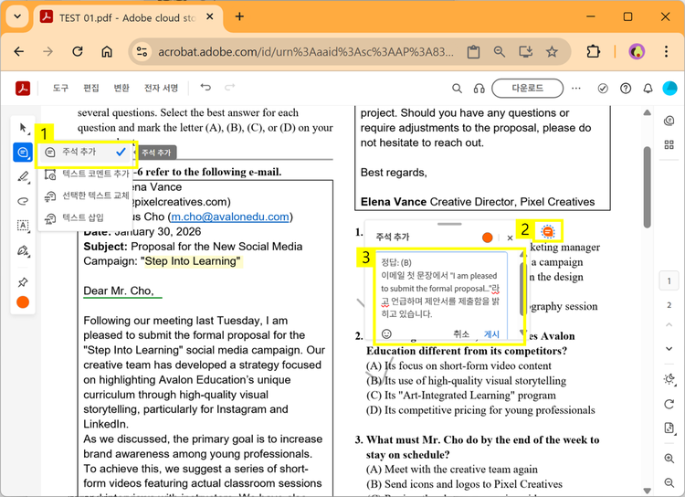This screenshot has width=685, height=497.
Task: Undo the last action
Action: pos(205,88)
